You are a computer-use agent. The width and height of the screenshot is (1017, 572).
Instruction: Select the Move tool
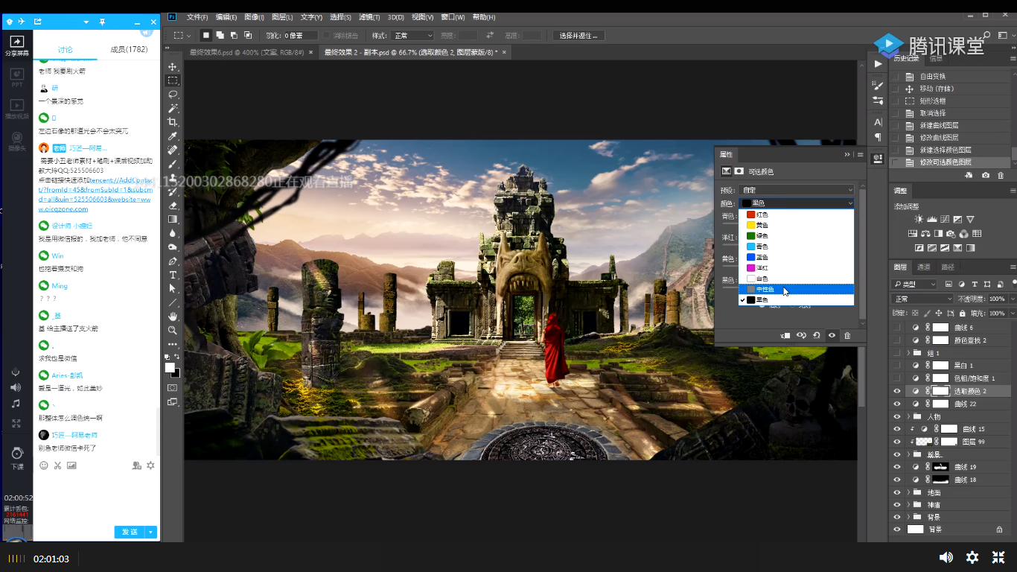click(173, 67)
